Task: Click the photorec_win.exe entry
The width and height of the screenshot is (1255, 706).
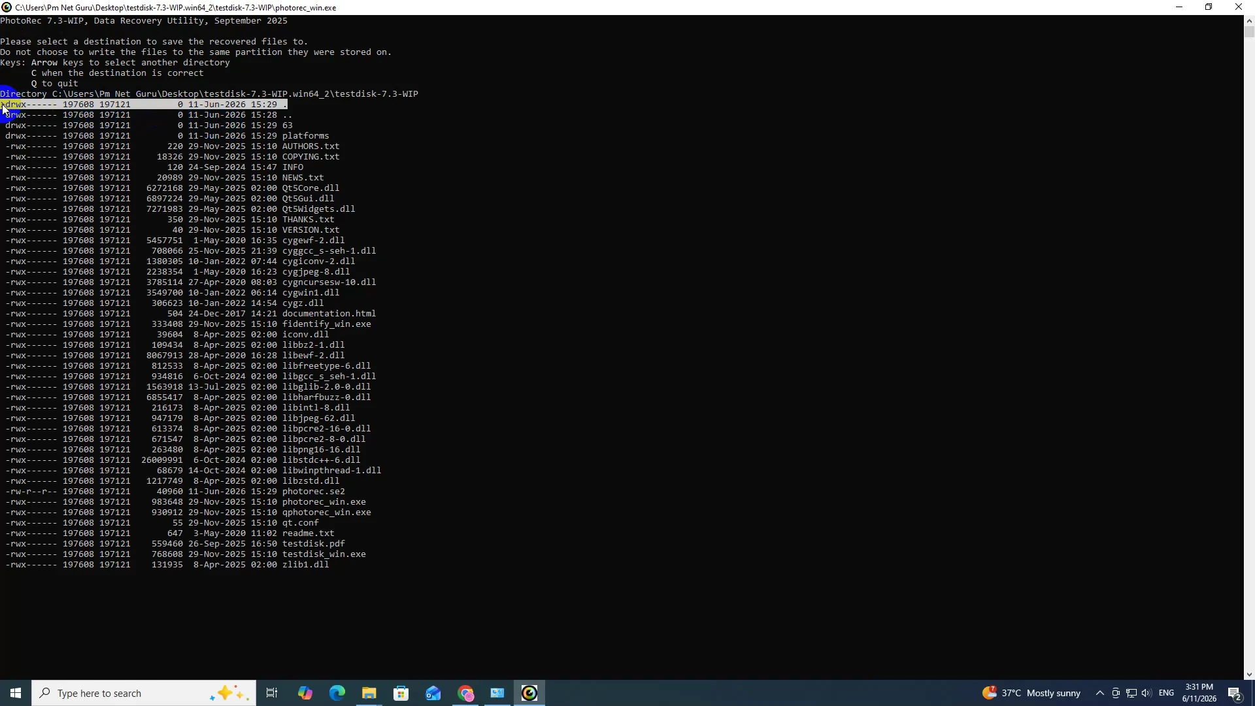Action: pyautogui.click(x=186, y=502)
